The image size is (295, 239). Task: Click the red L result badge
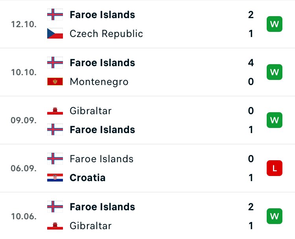pos(275,168)
